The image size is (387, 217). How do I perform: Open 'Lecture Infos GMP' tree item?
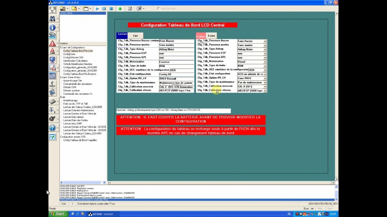coord(72,124)
